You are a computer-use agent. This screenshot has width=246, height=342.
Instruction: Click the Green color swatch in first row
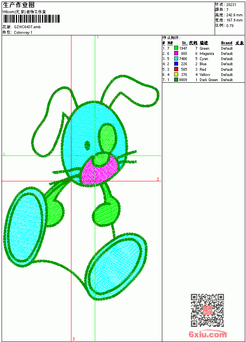click(176, 48)
